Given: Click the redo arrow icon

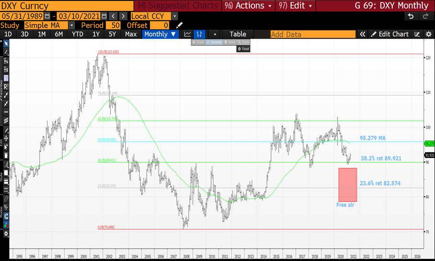Looking at the screenshot, I should 425,16.
